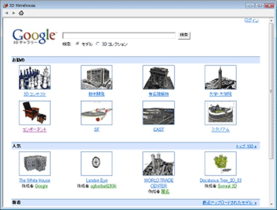This screenshot has width=277, height=210.
Task: Open the login link at top right
Action: (252, 20)
